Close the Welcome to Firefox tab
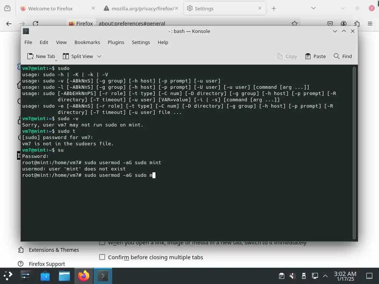 (x=93, y=8)
